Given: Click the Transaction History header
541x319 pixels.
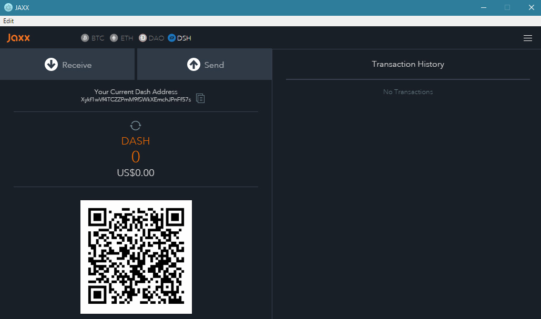Looking at the screenshot, I should pos(407,64).
